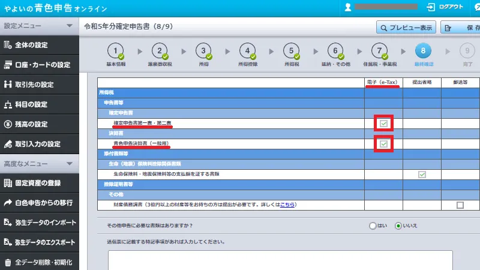This screenshot has width=480, height=270.
Task: Click the 白色申告からの移行 arrow icon
Action: point(8,203)
